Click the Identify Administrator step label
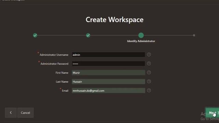Image resolution: width=219 pixels, height=123 pixels. click(x=141, y=41)
